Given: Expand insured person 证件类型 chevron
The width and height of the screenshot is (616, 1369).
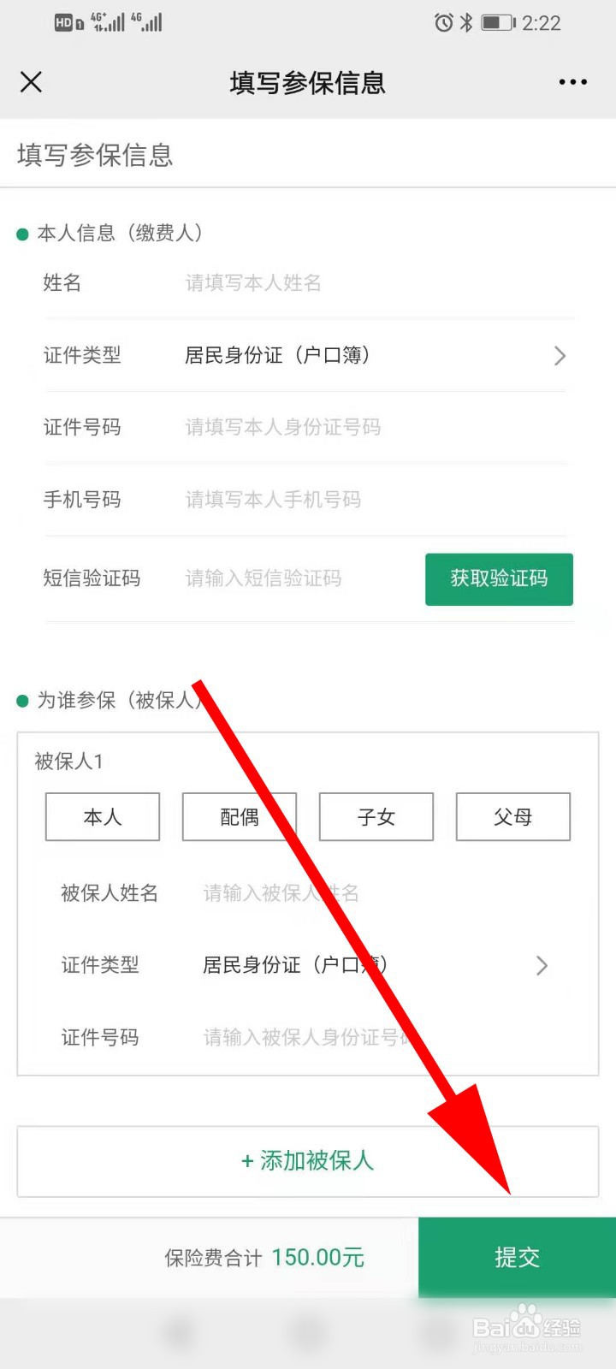Looking at the screenshot, I should (542, 966).
